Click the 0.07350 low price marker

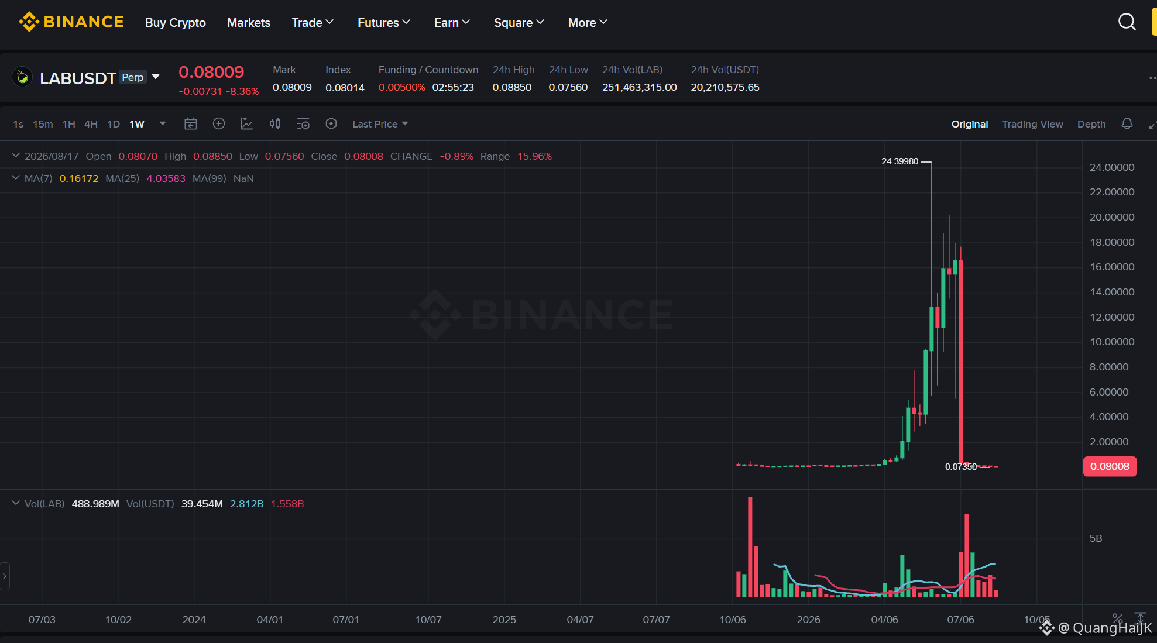coord(961,466)
